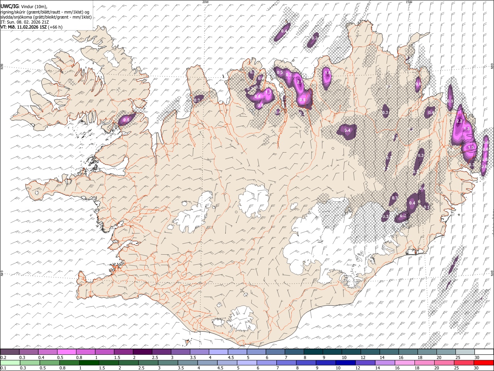The width and height of the screenshot is (494, 371).
Task: Click the 0.7 precipitation value label
Action: (289, 75)
